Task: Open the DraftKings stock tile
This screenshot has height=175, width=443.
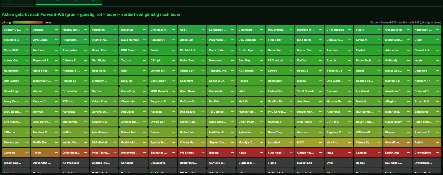Action: pos(397,153)
